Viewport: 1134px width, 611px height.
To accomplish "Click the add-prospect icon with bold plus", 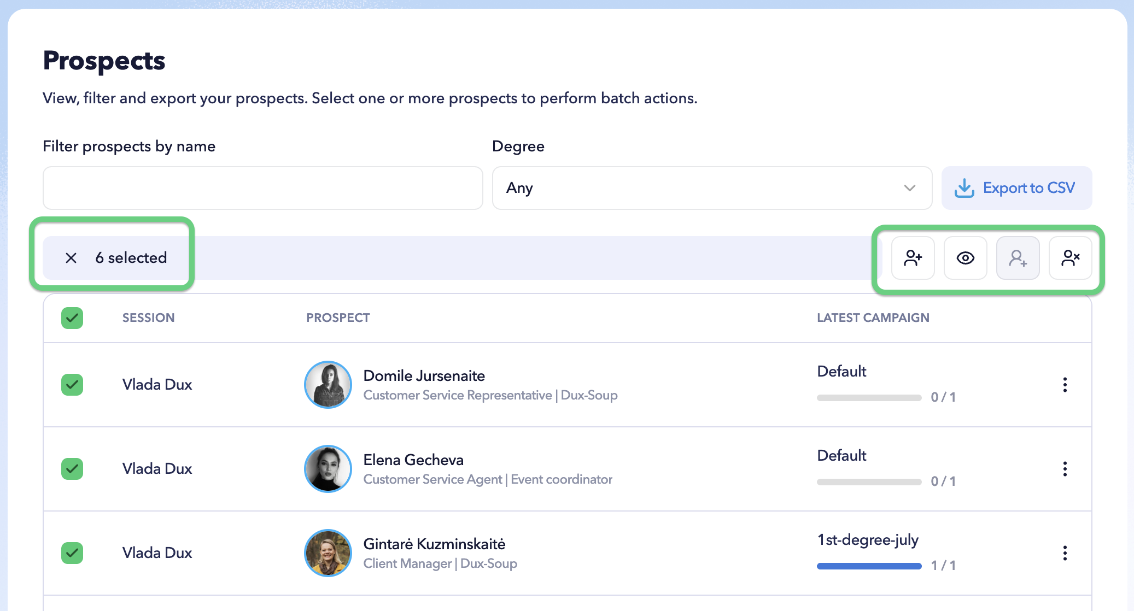I will [x=913, y=258].
